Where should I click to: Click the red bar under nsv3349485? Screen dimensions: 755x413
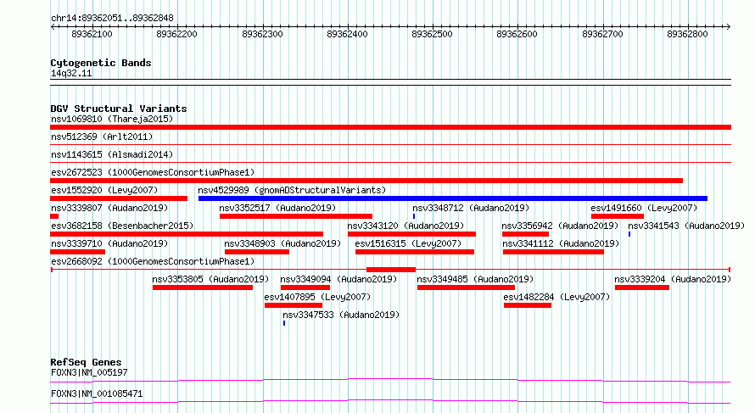point(466,287)
